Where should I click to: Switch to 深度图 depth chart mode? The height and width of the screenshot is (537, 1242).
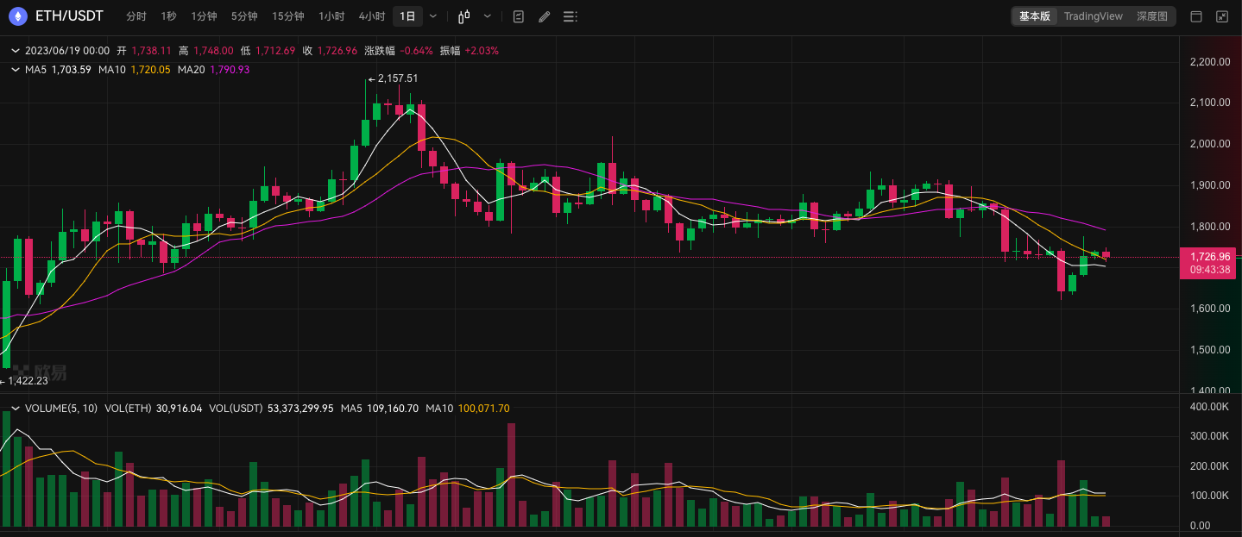[x=1151, y=16]
